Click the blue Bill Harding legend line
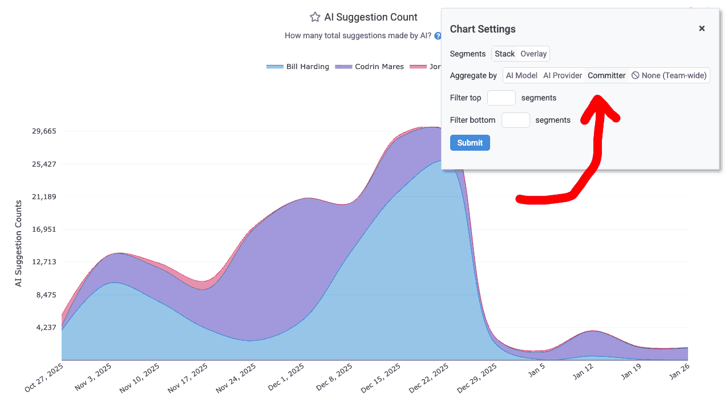The height and width of the screenshot is (411, 728). click(275, 67)
